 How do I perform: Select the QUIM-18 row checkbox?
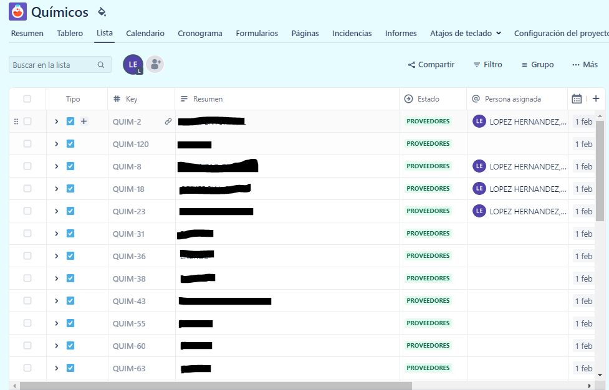(27, 189)
